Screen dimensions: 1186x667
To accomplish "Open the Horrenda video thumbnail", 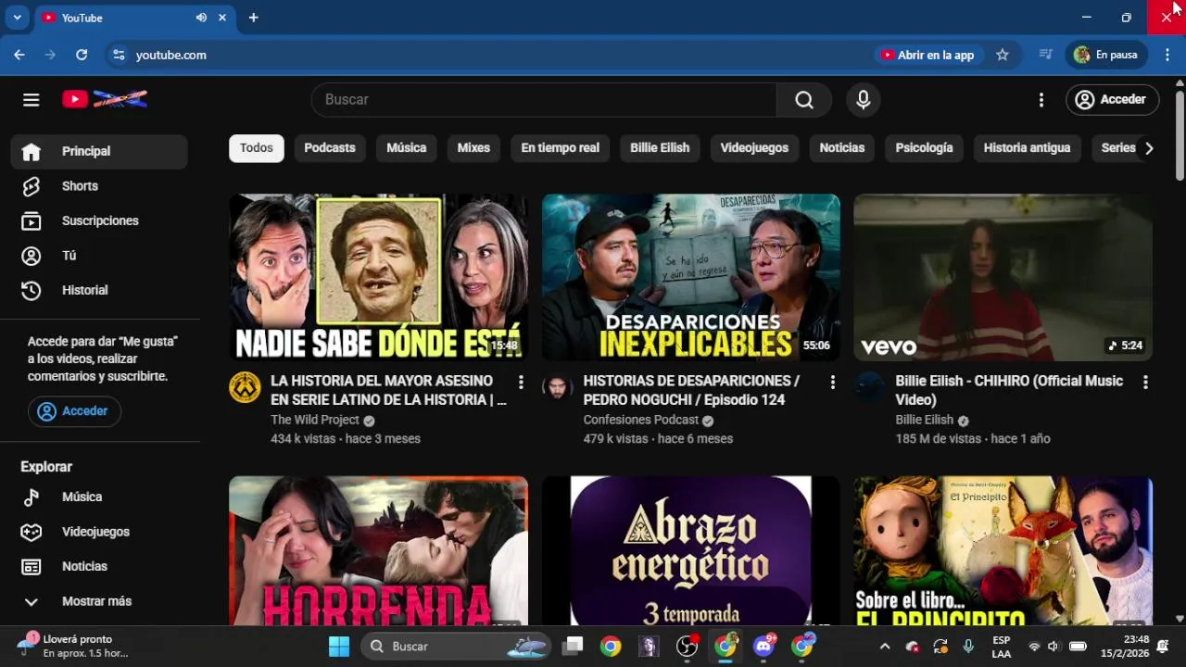I will coord(378,550).
